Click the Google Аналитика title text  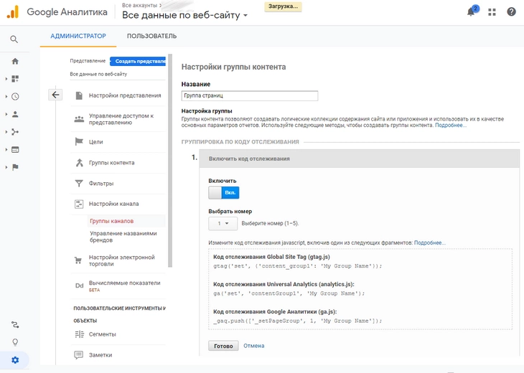pyautogui.click(x=67, y=12)
